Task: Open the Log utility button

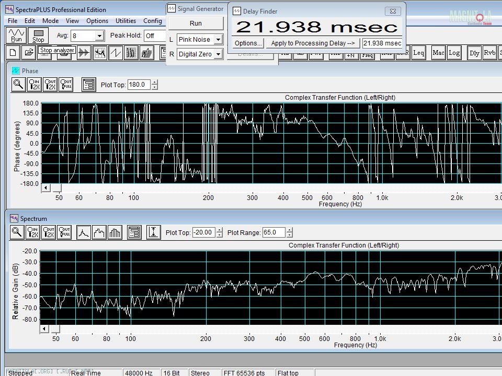Action: click(454, 52)
